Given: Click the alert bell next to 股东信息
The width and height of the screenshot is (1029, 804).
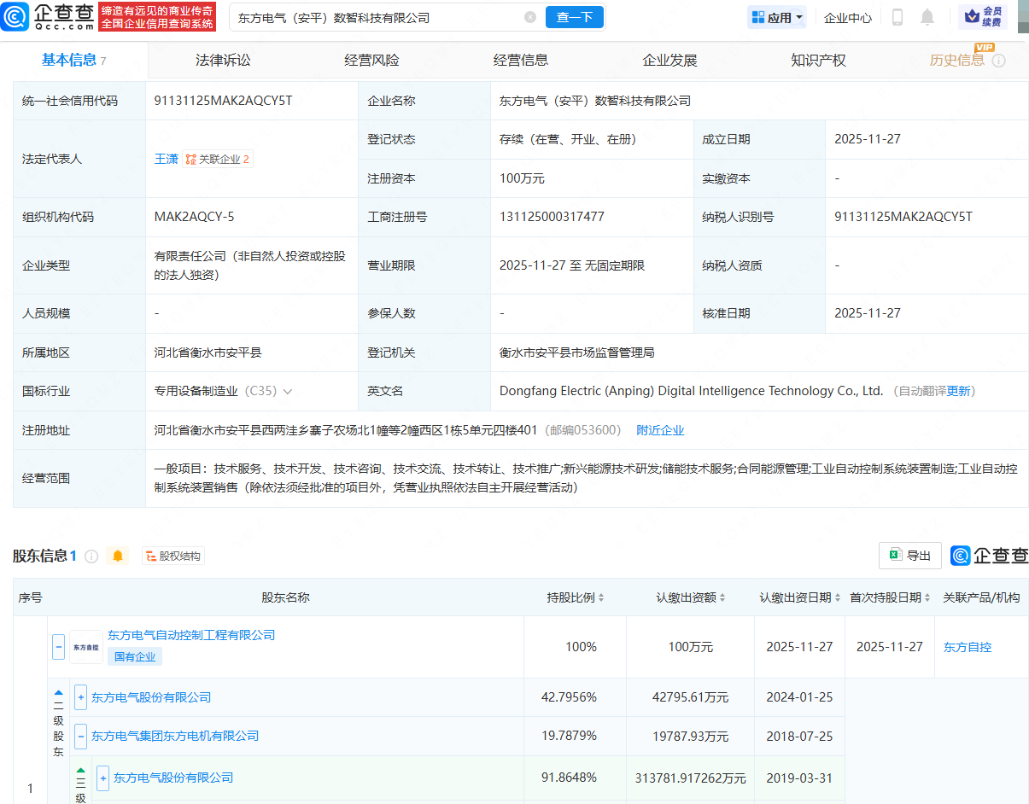Looking at the screenshot, I should coord(117,556).
